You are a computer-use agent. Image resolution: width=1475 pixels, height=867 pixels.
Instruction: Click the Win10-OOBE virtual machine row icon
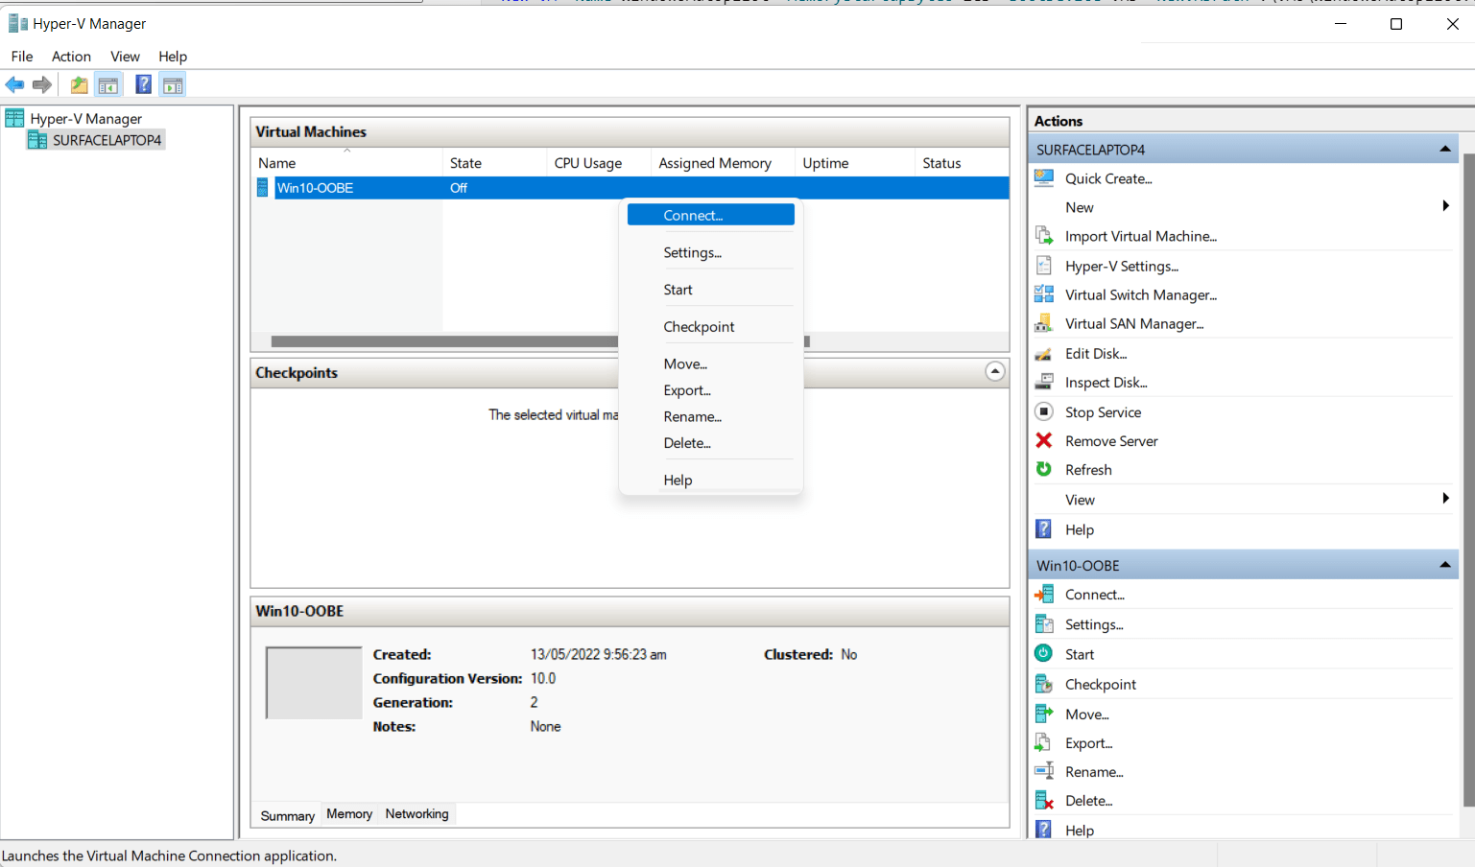pyautogui.click(x=263, y=187)
